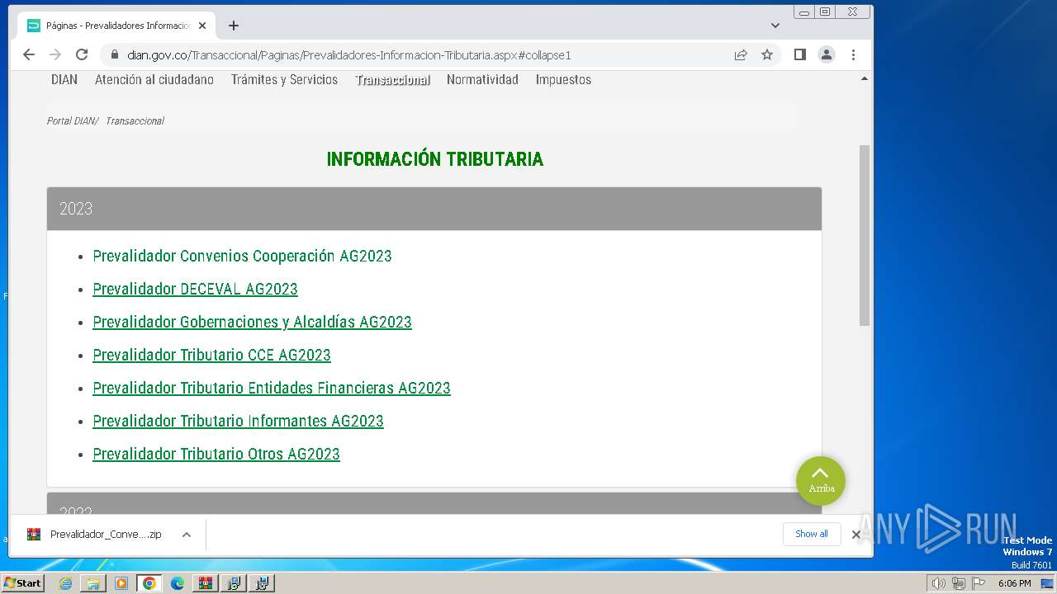1057x594 pixels.
Task: Close the Prevalidadores Informacion tab
Action: coord(202,26)
